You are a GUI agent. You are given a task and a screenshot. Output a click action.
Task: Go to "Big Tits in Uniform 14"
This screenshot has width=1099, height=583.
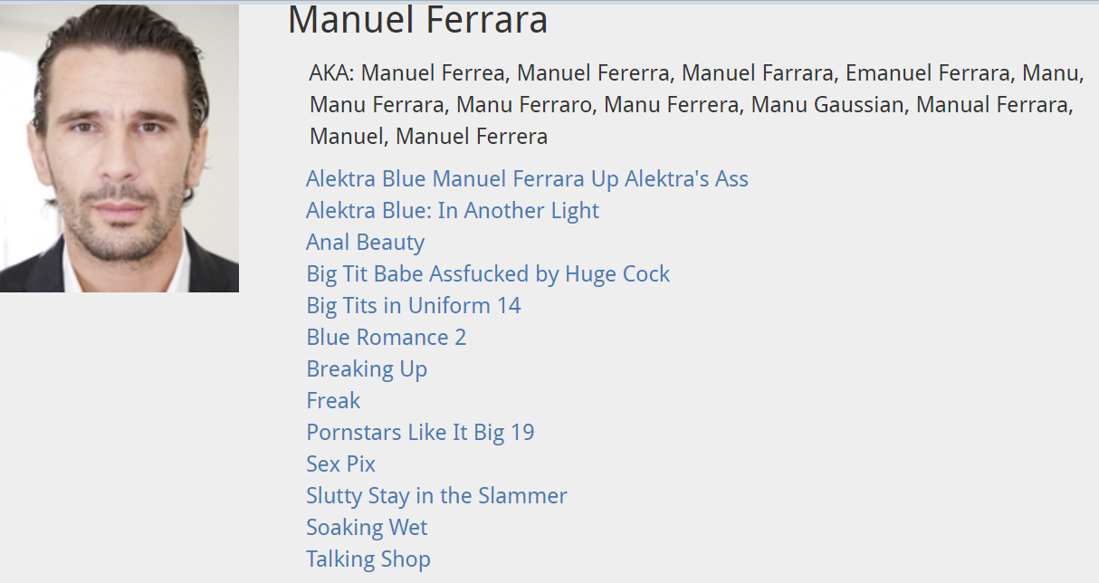pos(414,306)
